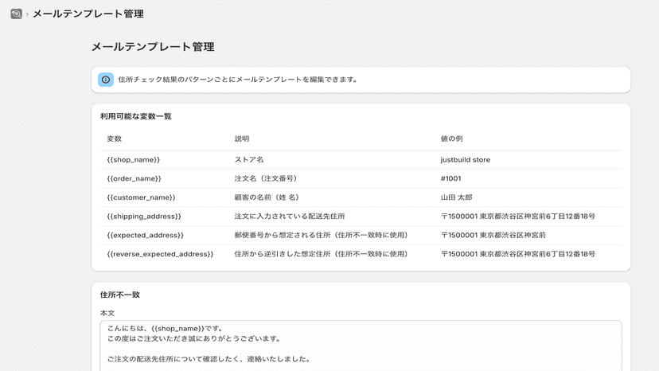This screenshot has width=659, height=371.
Task: Click the description 注文名（注文番号）
Action: 267,178
